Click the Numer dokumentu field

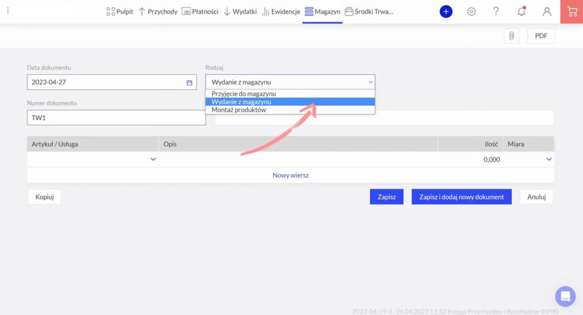(116, 118)
